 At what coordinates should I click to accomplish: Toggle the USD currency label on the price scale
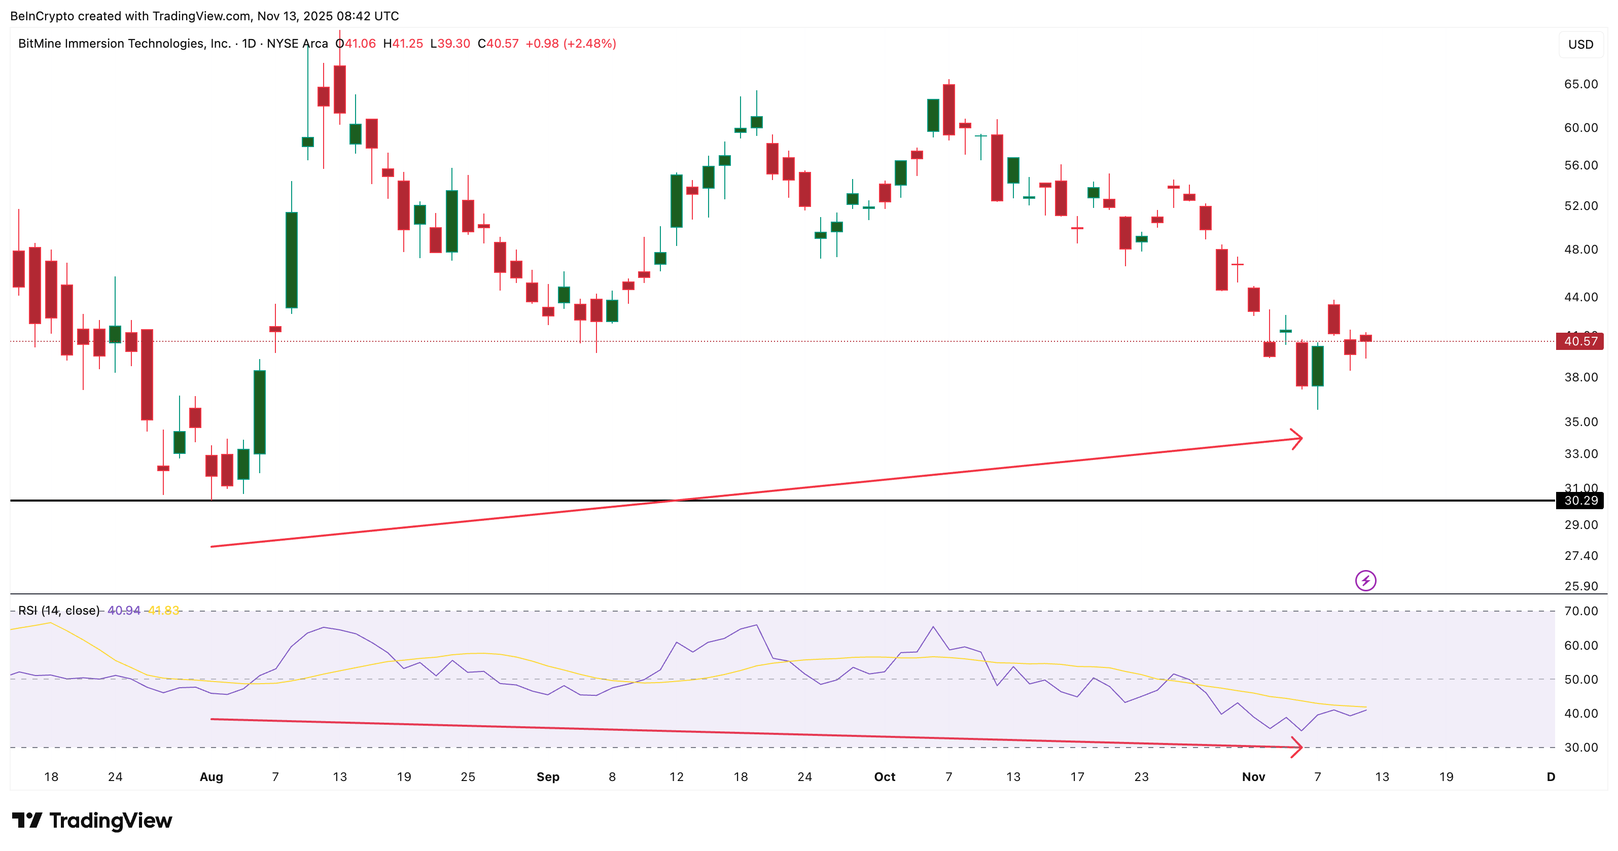pyautogui.click(x=1581, y=44)
